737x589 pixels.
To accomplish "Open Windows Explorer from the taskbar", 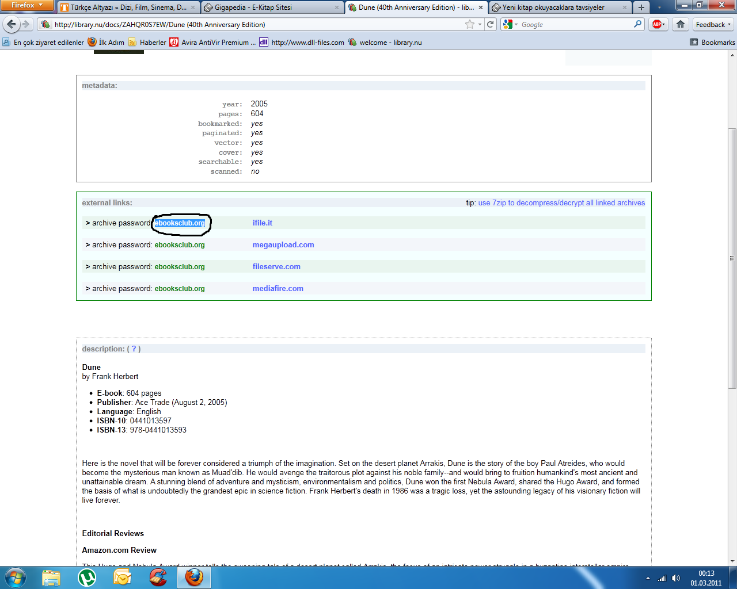I will pyautogui.click(x=51, y=577).
